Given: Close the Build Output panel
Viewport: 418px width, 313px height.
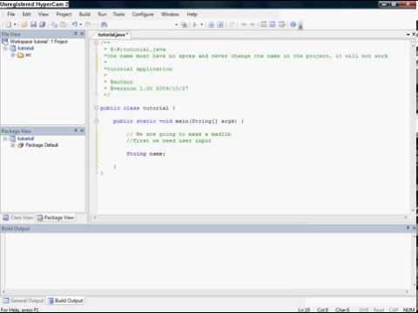Looking at the screenshot, I should point(415,228).
